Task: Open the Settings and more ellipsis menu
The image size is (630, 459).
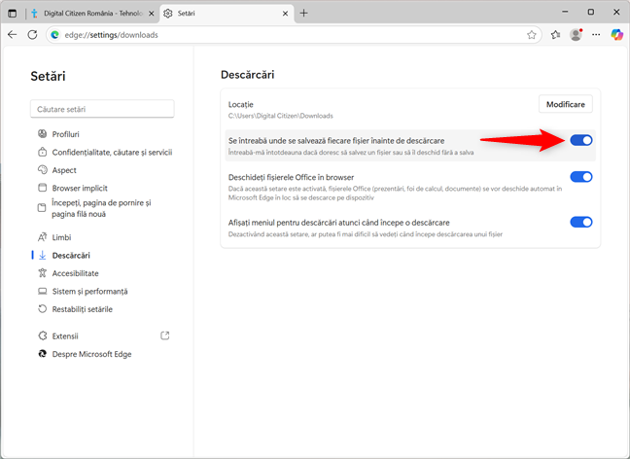Action: (596, 35)
